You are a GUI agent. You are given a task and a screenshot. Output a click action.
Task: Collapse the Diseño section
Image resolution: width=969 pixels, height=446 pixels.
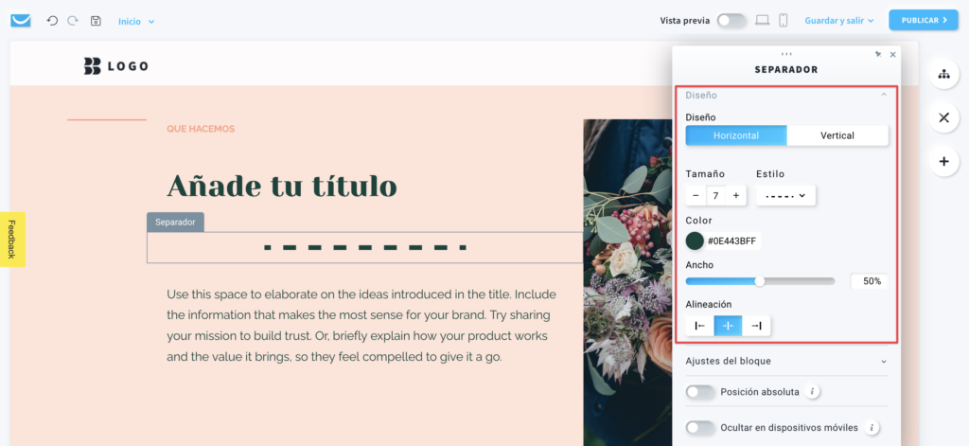(883, 95)
